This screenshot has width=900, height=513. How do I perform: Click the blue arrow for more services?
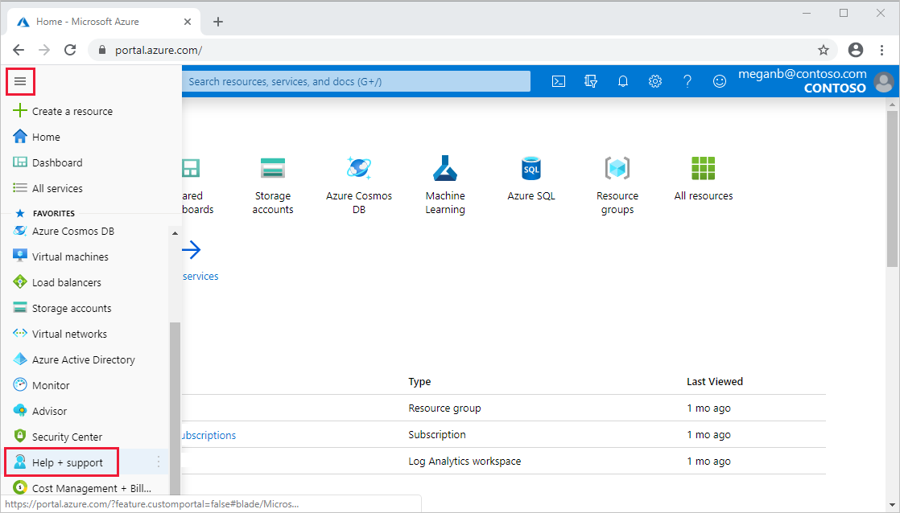click(192, 250)
